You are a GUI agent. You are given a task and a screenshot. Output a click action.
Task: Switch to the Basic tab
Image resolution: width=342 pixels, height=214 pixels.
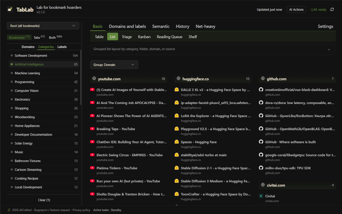point(98,26)
